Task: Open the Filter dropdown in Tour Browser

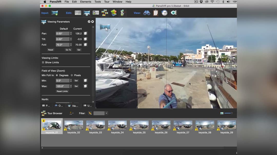Action: point(106,113)
